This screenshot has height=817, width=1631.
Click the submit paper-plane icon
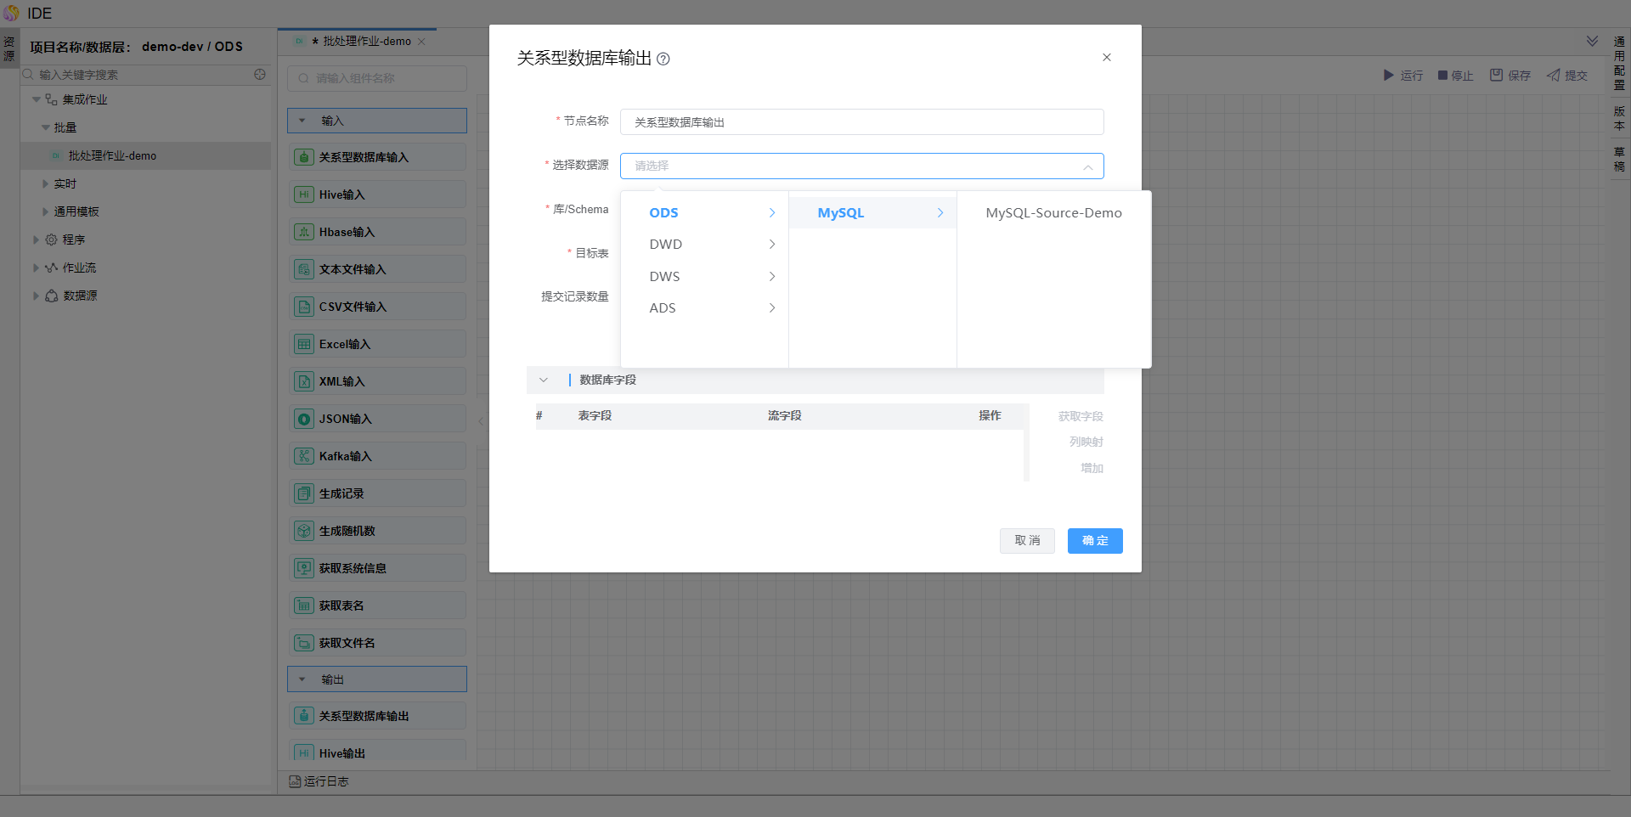(x=1553, y=76)
